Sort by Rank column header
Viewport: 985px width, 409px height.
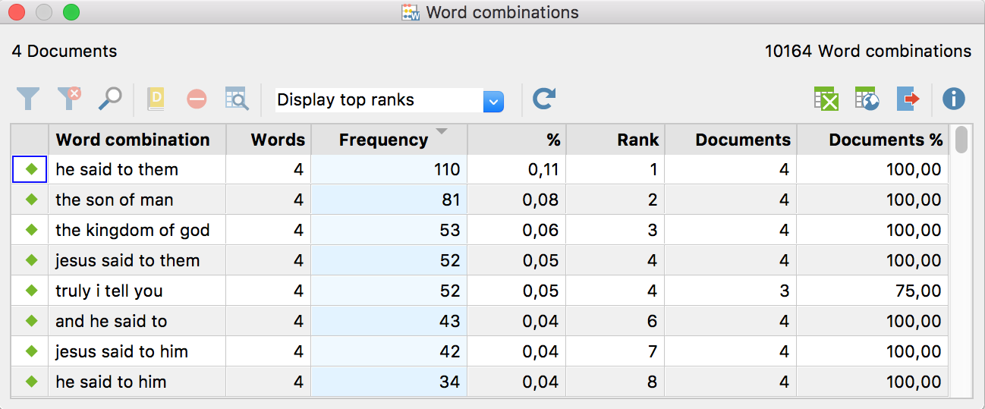point(615,140)
